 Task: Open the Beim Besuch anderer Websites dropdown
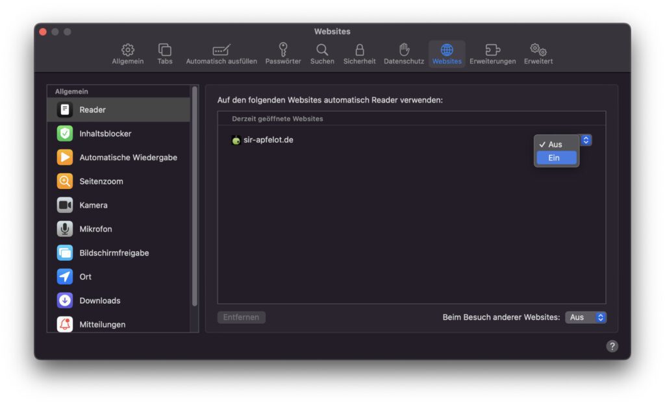coord(586,317)
